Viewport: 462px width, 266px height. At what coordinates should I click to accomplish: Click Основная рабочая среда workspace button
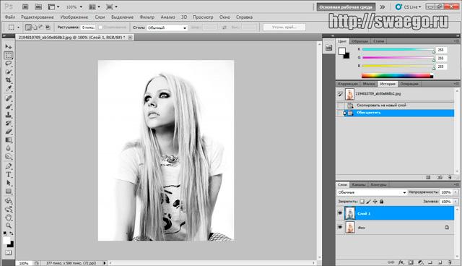point(346,7)
